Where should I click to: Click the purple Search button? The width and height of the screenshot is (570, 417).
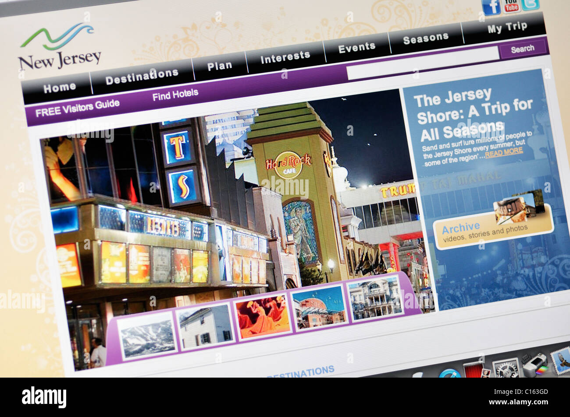coord(522,49)
